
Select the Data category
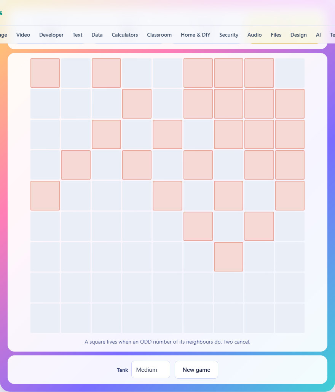(x=97, y=35)
